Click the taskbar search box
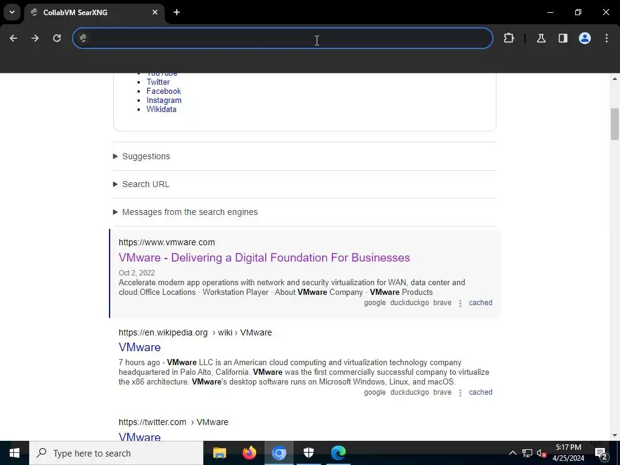This screenshot has width=620, height=465. (x=116, y=453)
